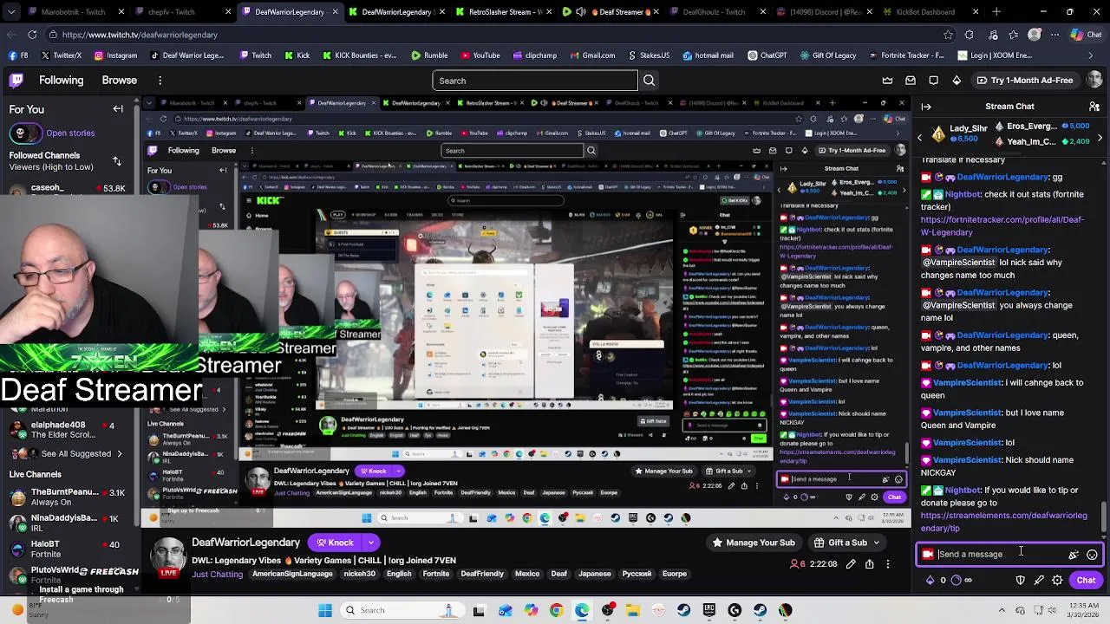Open the Twitch home logo

pyautogui.click(x=16, y=81)
